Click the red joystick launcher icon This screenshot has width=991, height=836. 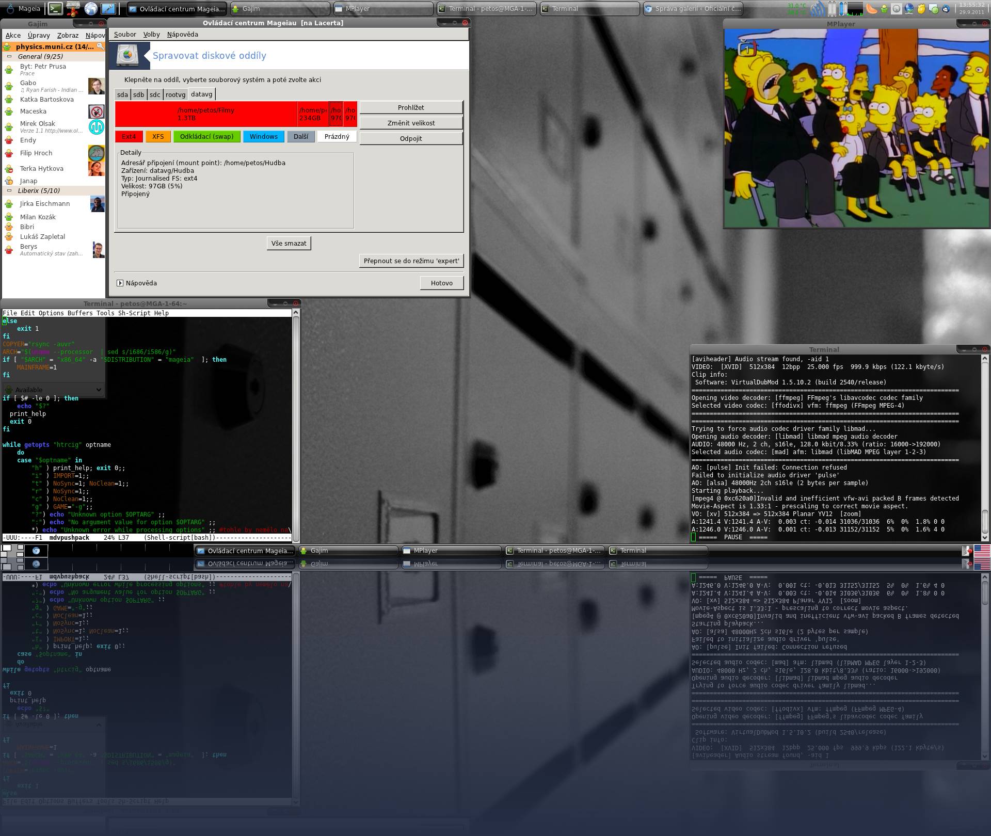click(x=73, y=8)
